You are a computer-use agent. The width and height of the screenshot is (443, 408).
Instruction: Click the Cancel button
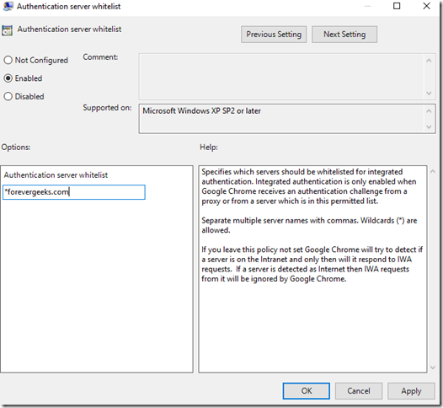click(x=359, y=391)
